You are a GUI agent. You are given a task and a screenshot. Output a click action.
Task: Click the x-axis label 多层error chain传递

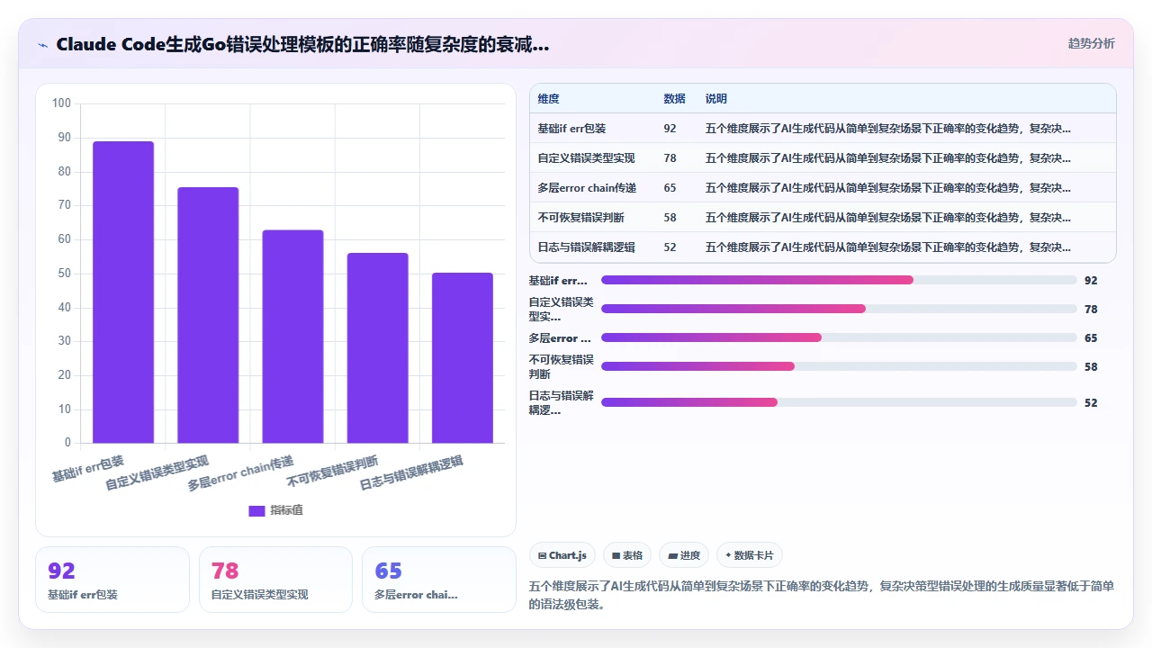tap(240, 473)
